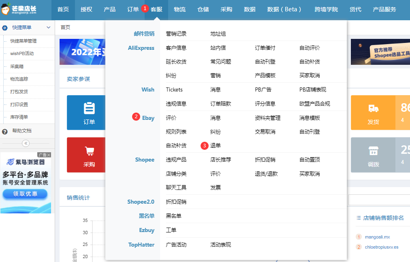Open chloetropiusxv.es store link
Image resolution: width=410 pixels, height=262 pixels.
382,247
